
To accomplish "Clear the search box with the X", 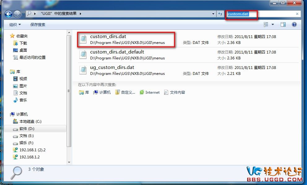I will 297,14.
